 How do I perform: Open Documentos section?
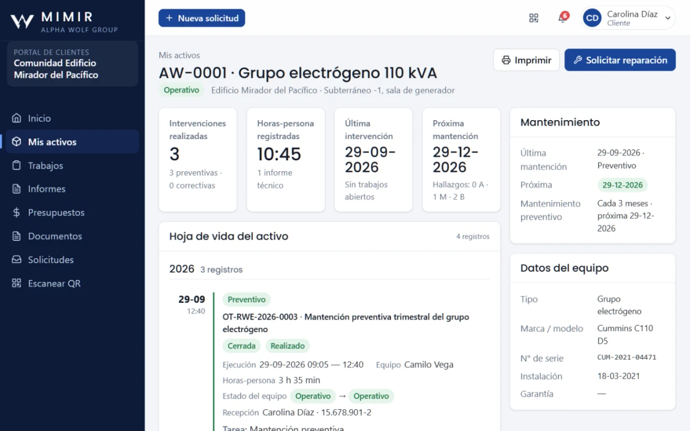(x=72, y=236)
